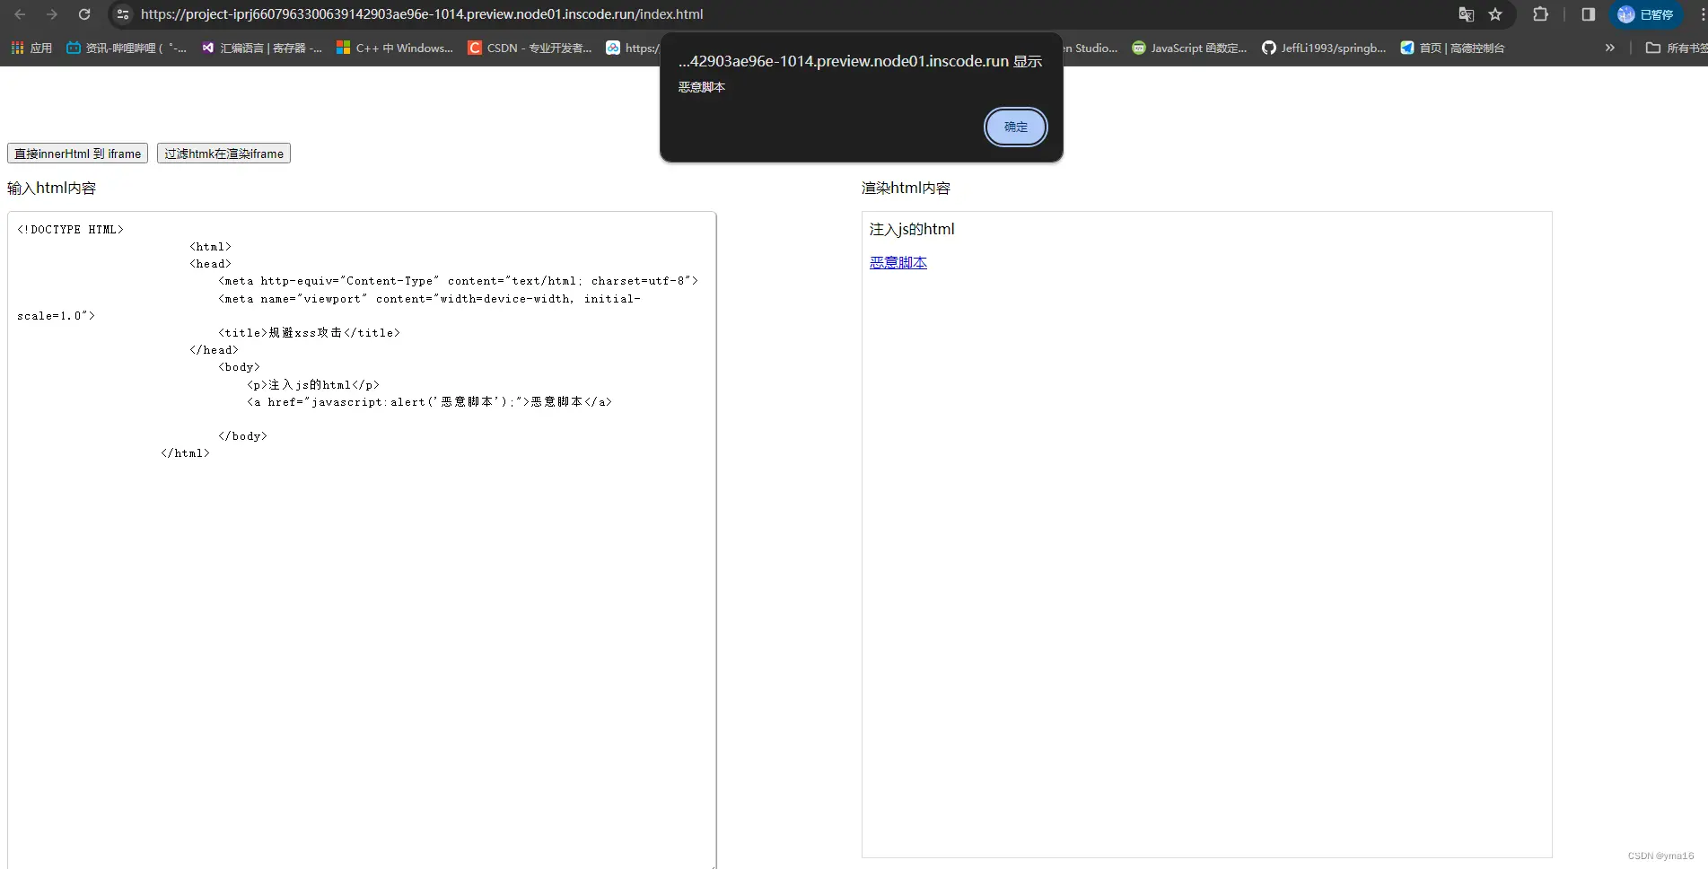This screenshot has width=1708, height=869.
Task: Go back using the browser back arrow
Action: tap(20, 14)
